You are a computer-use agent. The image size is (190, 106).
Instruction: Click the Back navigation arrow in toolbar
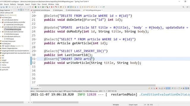point(94,7)
